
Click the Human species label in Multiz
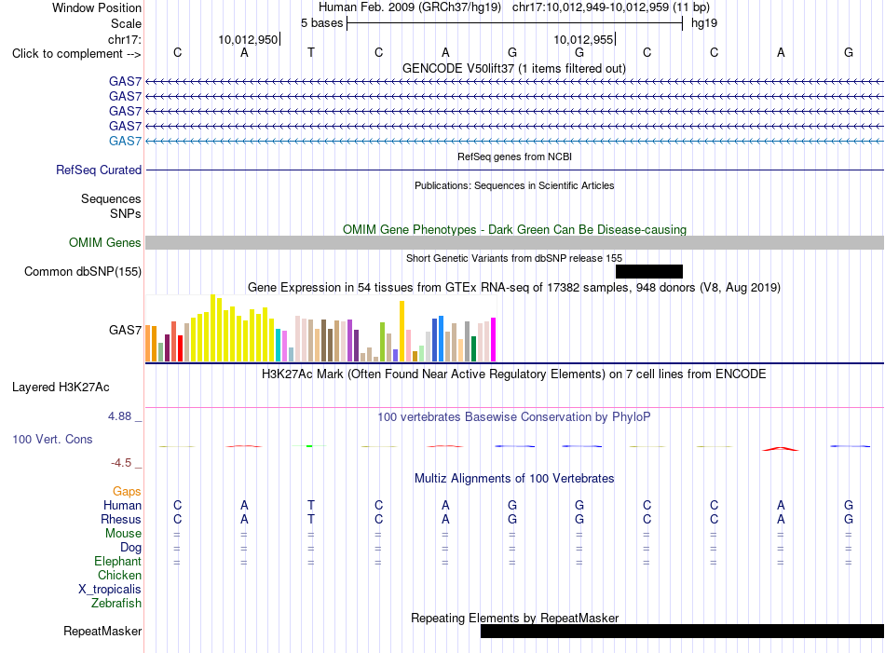122,505
